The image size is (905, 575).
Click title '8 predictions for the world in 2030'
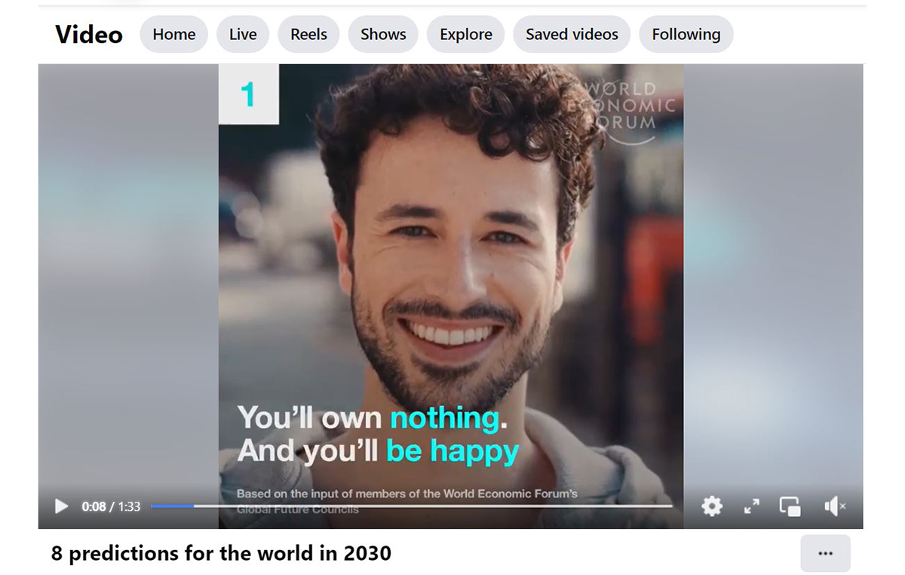tap(222, 553)
